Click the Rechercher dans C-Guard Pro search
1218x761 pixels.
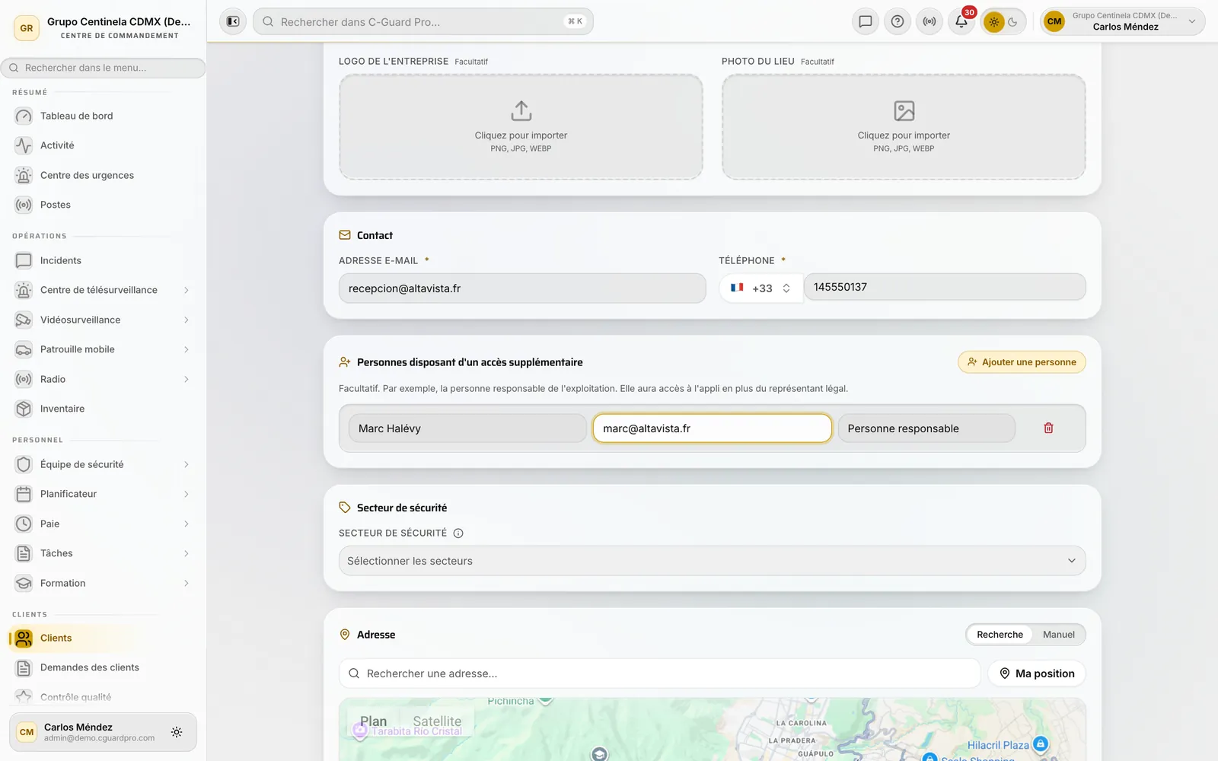click(x=423, y=21)
